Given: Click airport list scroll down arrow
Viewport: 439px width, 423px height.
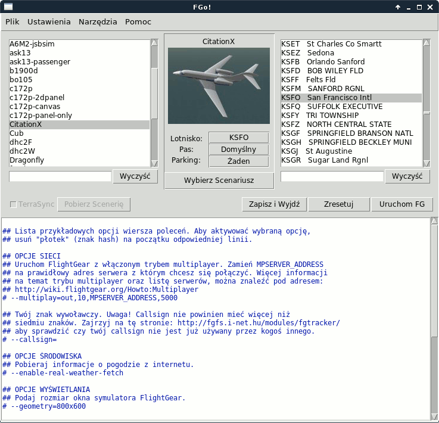Looking at the screenshot, I should point(426,163).
